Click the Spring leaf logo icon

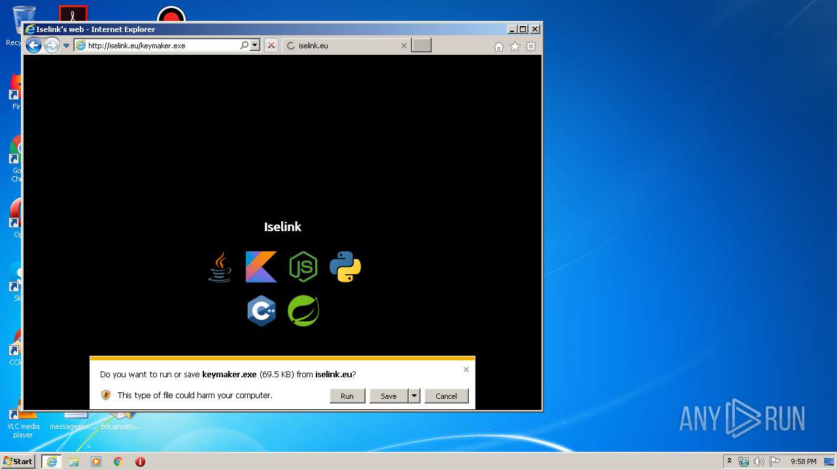point(303,311)
